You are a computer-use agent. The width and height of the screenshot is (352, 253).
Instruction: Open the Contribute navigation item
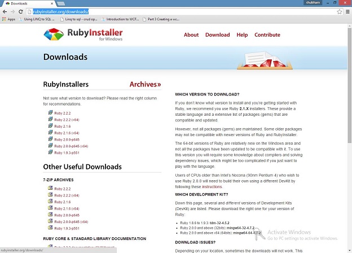click(267, 35)
